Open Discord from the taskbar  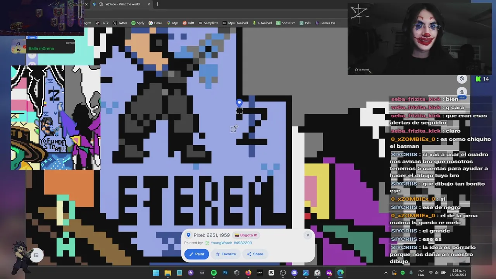(294, 273)
